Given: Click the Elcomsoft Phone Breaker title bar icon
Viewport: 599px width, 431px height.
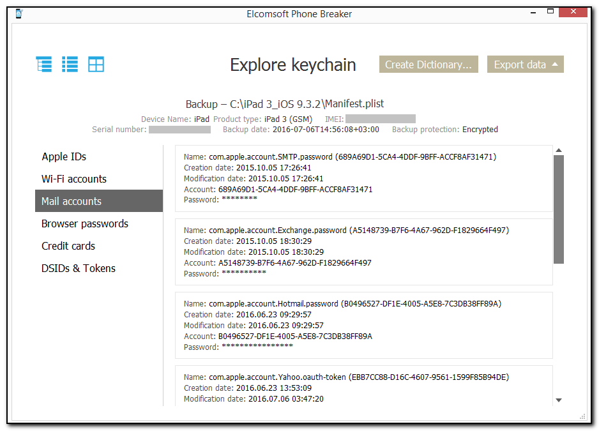Looking at the screenshot, I should pyautogui.click(x=19, y=13).
